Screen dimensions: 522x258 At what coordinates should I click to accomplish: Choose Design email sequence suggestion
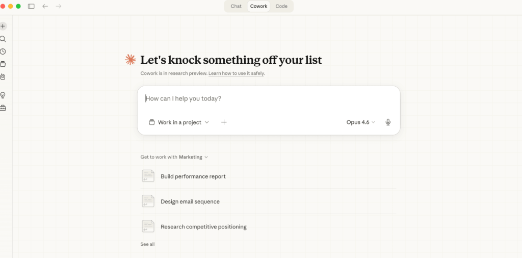tap(268, 201)
